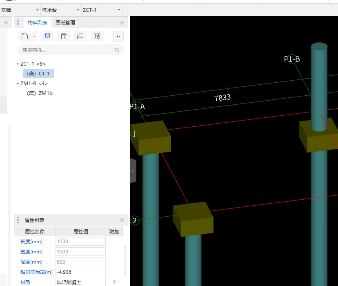Click the 宽度(mm) value field 1500
Image resolution: width=338 pixels, height=286 pixels.
(x=80, y=251)
